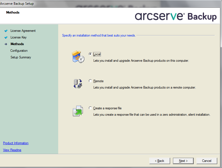Open the View Readme link

pos(12,150)
